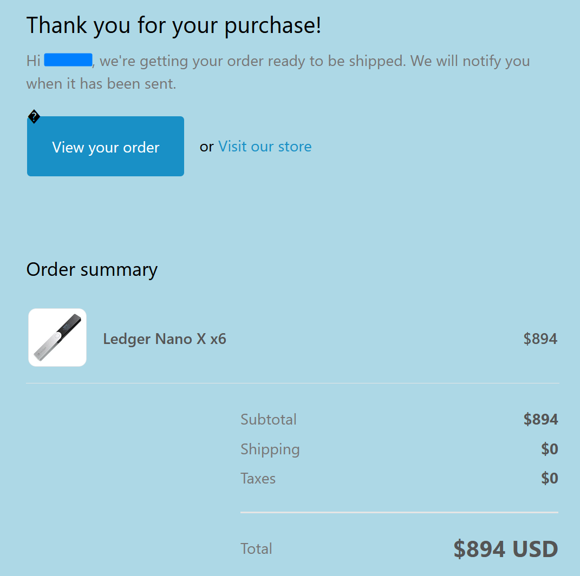The height and width of the screenshot is (576, 580).
Task: Click the Subtotal amount $894
Action: [x=540, y=420]
